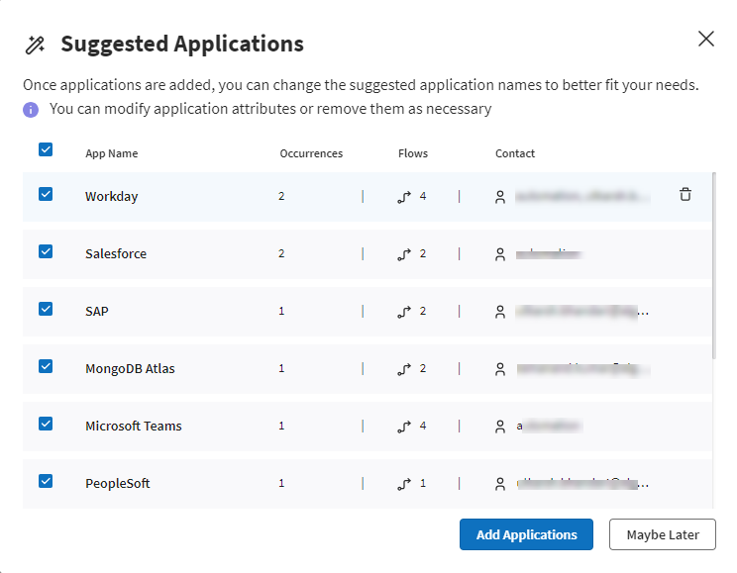Click the info icon beside the modify attributes note

[32, 109]
